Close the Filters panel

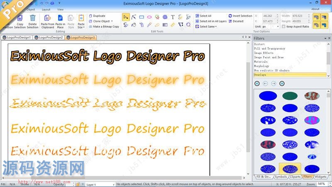point(329,38)
